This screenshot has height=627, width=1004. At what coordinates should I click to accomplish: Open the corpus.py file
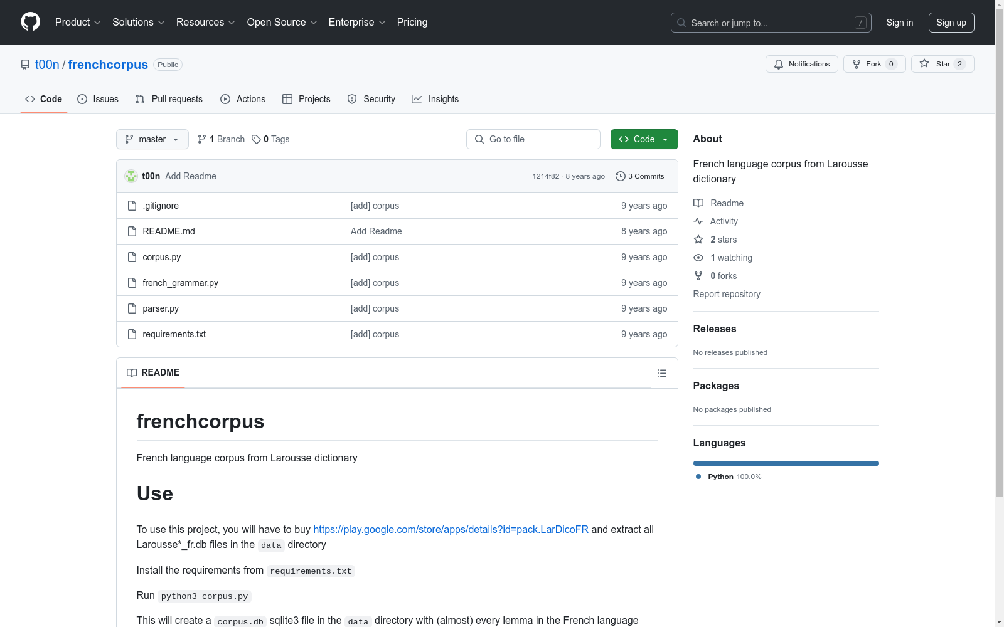tap(161, 257)
